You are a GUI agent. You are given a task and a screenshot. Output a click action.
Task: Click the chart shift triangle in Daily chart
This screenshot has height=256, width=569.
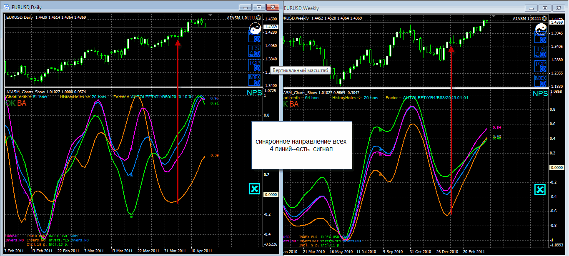click(210, 15)
